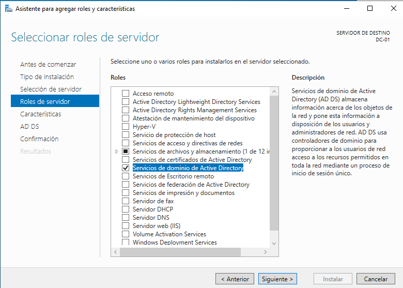The image size is (403, 288).
Task: Enable the Servidor DHCP role checkbox
Action: point(126,209)
